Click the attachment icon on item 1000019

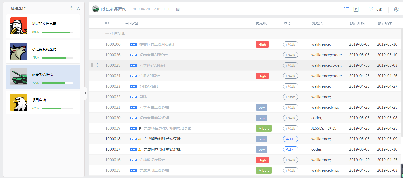click(x=140, y=128)
